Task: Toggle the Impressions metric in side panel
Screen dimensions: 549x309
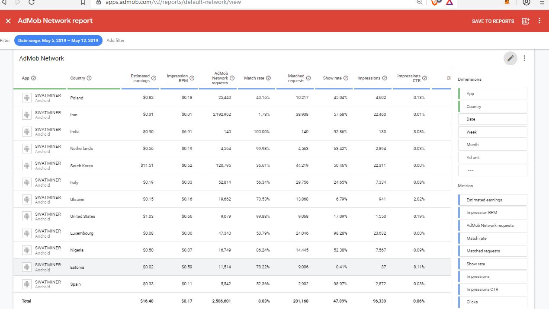Action: (493, 277)
